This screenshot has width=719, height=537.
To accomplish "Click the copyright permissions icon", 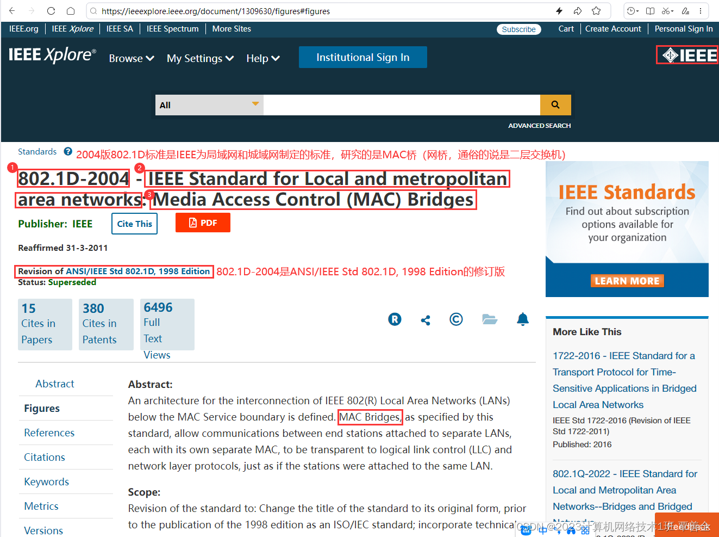I will [456, 319].
